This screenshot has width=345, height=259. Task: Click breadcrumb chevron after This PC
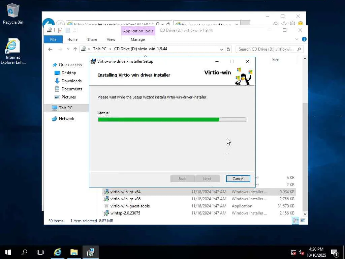pos(110,49)
